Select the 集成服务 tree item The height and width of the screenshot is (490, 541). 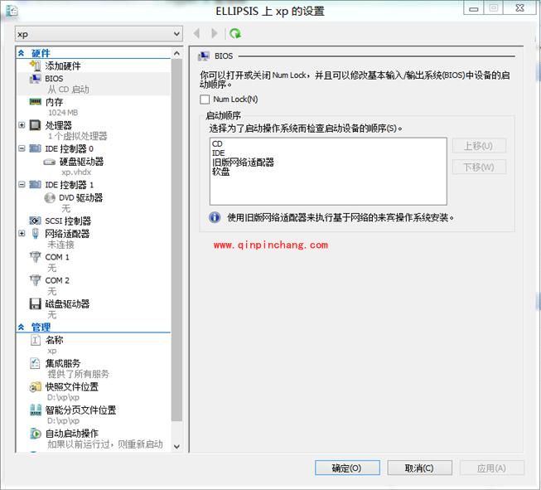click(x=63, y=363)
